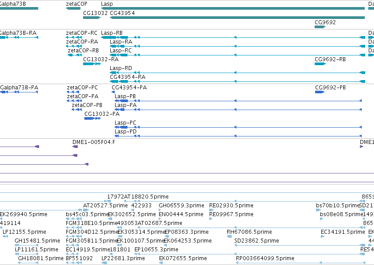This screenshot has width=374, height=265.
Task: Select the CG9692 gene label
Action: pyautogui.click(x=325, y=22)
